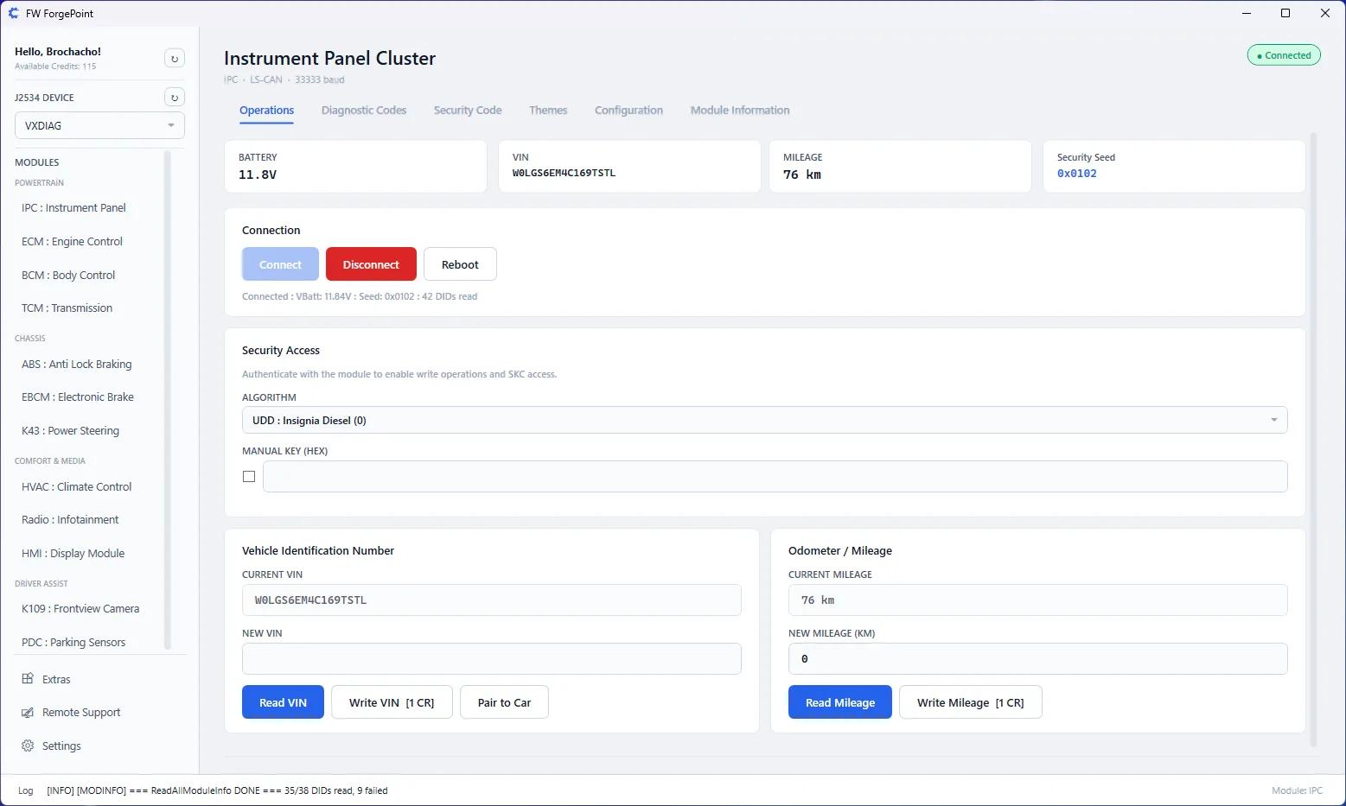
Task: Click the Read Mileage button
Action: pos(840,702)
